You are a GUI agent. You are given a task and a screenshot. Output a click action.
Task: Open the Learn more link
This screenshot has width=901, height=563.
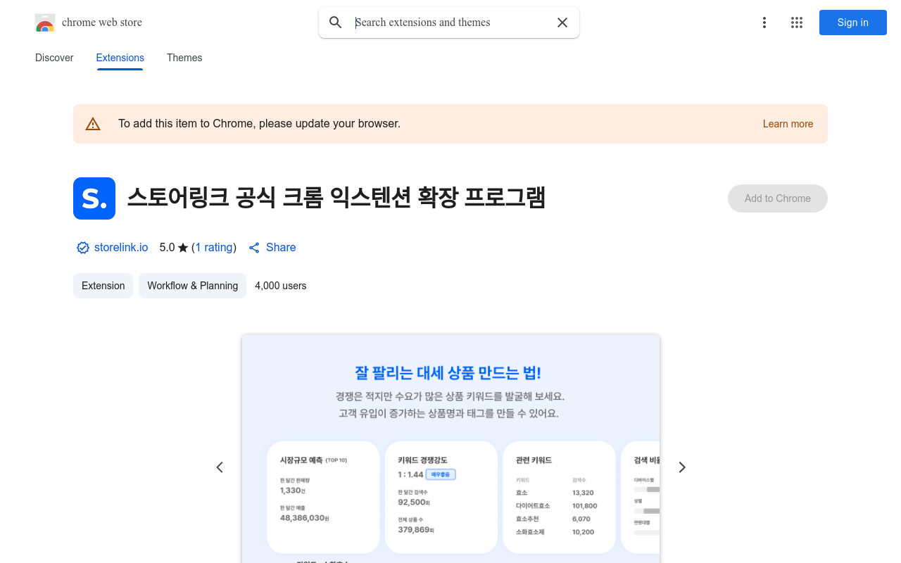(x=788, y=124)
